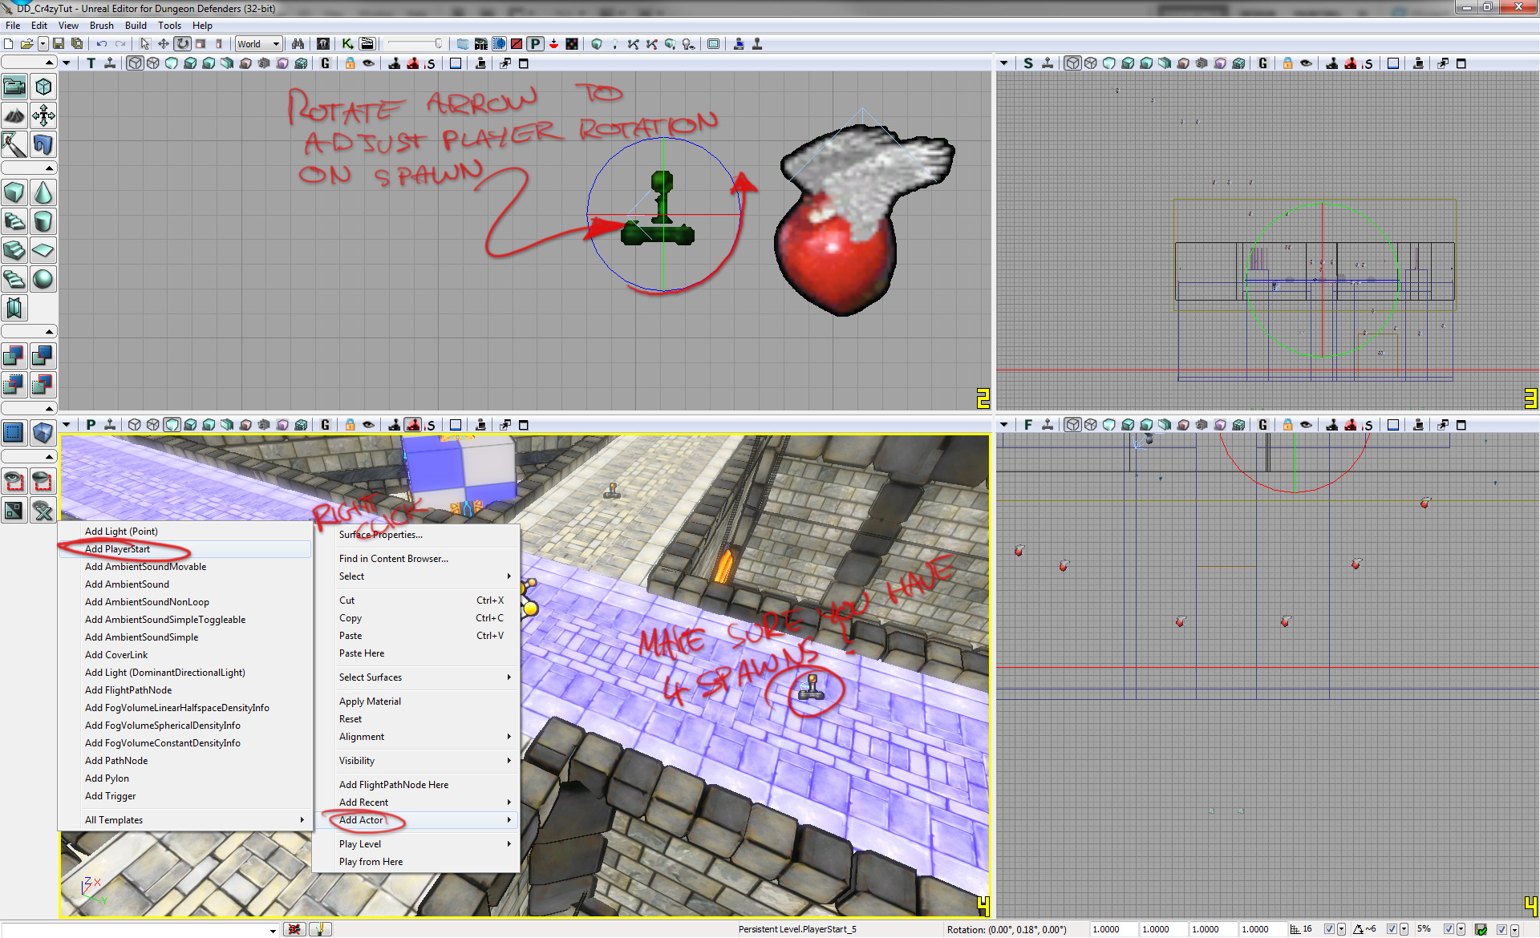Create a Linear Staircase brush

tap(14, 250)
